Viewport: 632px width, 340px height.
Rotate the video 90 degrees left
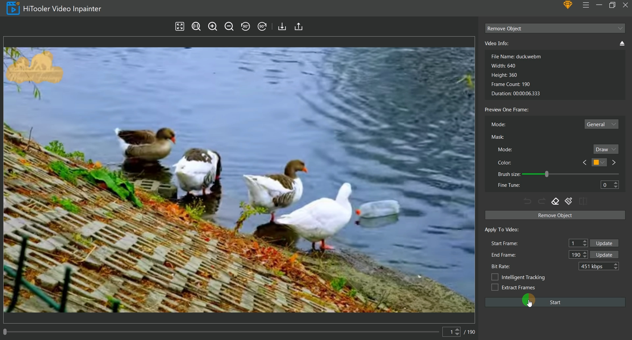tap(246, 26)
